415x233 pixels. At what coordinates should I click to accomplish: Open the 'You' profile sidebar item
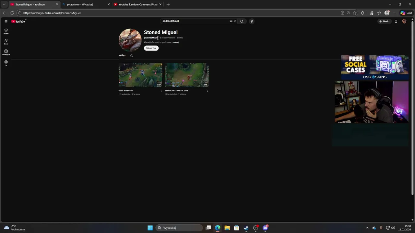[x=6, y=63]
